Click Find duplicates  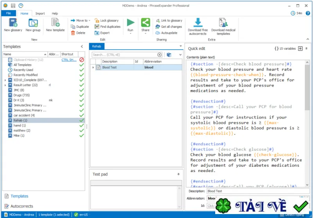click(x=108, y=27)
